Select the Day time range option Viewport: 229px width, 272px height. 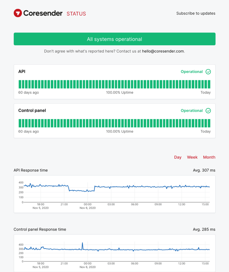(178, 157)
